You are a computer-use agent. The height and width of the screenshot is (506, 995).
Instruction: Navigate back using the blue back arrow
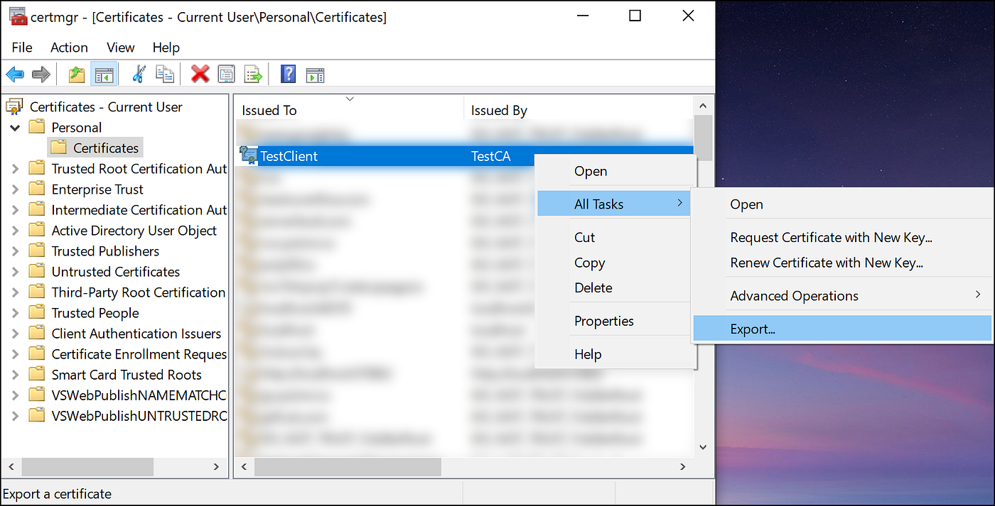point(15,74)
